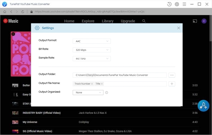Open settings via title bar gear icon
212x135 pixels.
(x=177, y=4)
